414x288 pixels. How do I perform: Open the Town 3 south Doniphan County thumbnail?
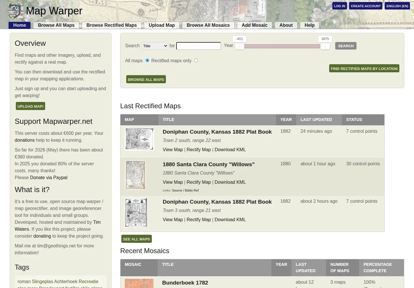(136, 213)
